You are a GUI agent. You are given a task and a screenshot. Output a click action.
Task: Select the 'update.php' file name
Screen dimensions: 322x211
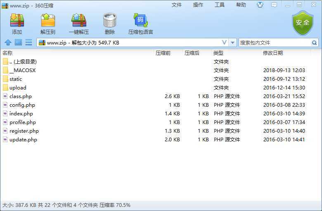23,140
